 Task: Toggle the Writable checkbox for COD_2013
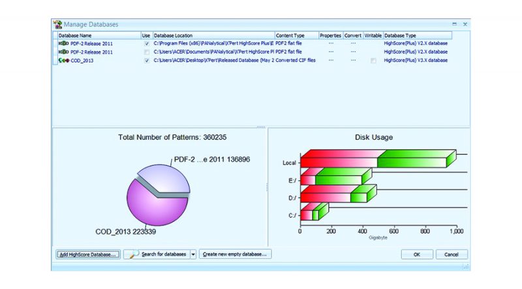click(x=373, y=61)
